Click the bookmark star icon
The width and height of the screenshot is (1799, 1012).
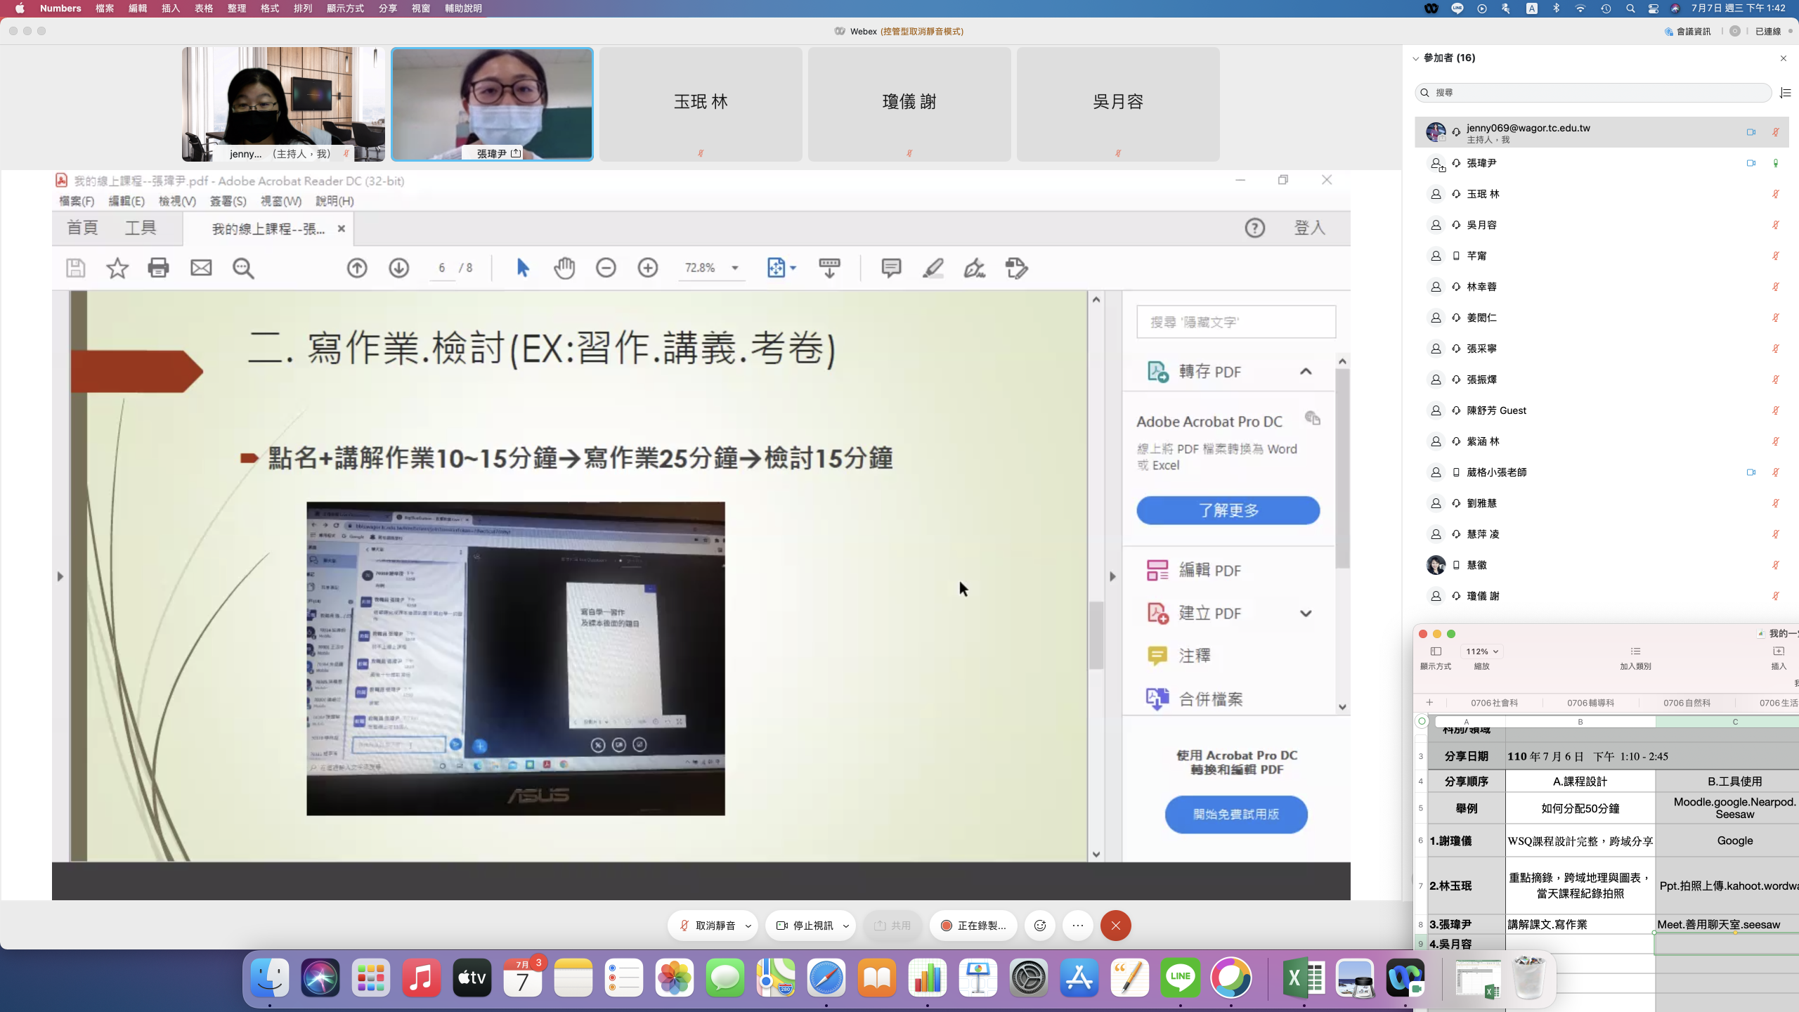pyautogui.click(x=117, y=268)
